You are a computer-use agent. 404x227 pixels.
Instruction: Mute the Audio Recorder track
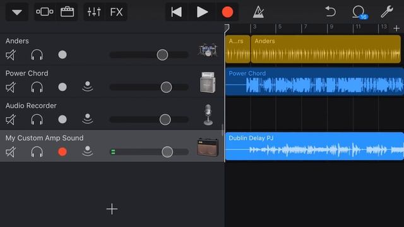pyautogui.click(x=11, y=120)
